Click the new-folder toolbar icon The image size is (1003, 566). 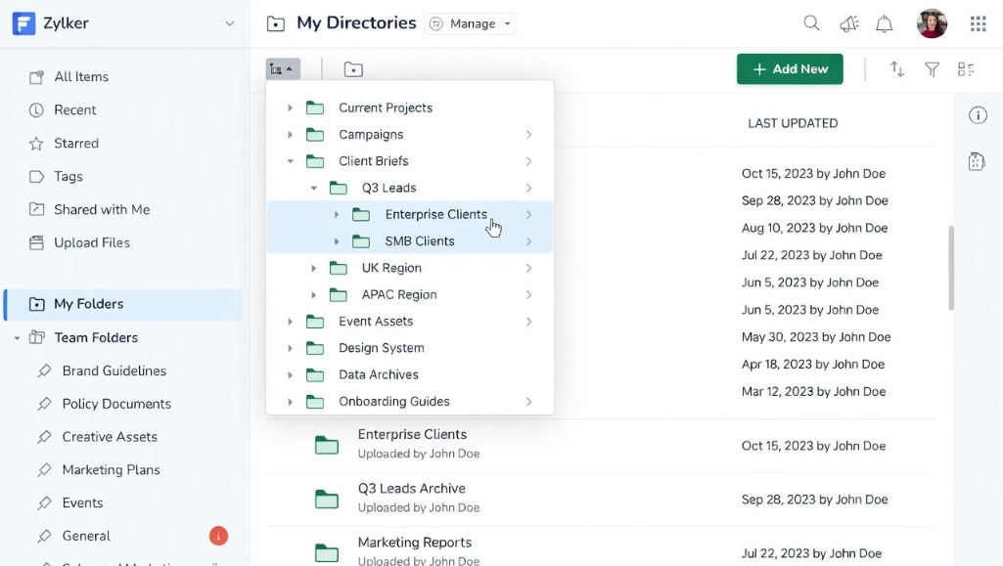click(x=352, y=68)
